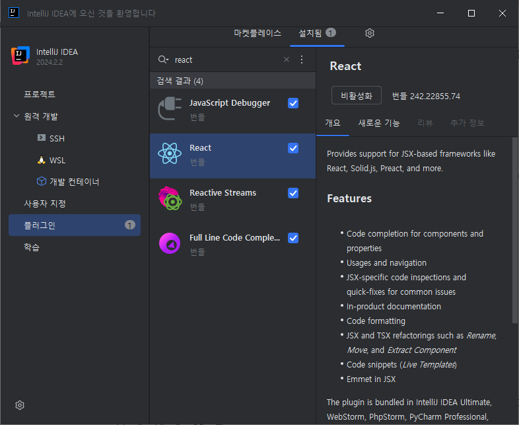
Task: Open 사용자 지정 in the sidebar
Action: click(x=45, y=204)
